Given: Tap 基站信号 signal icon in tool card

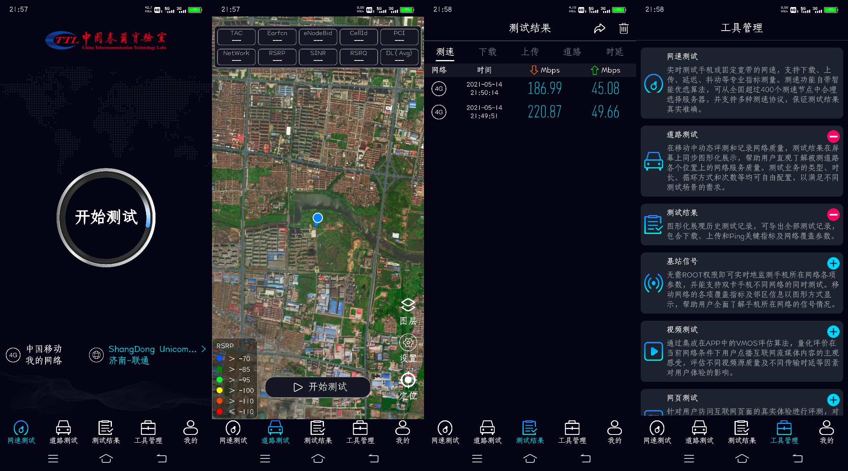Looking at the screenshot, I should (x=654, y=283).
